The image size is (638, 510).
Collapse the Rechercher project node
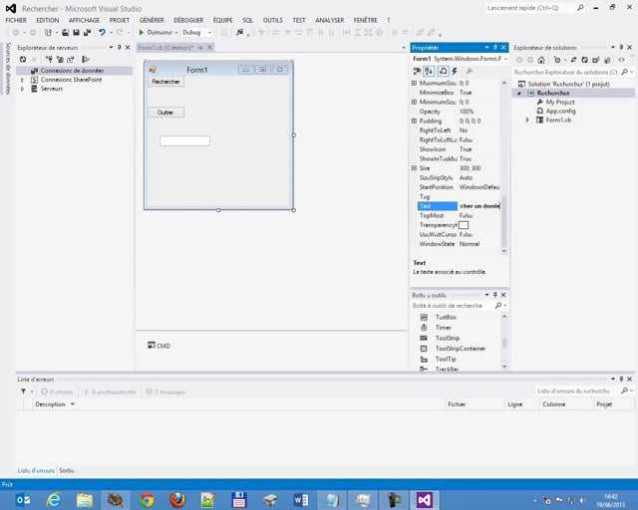click(519, 93)
